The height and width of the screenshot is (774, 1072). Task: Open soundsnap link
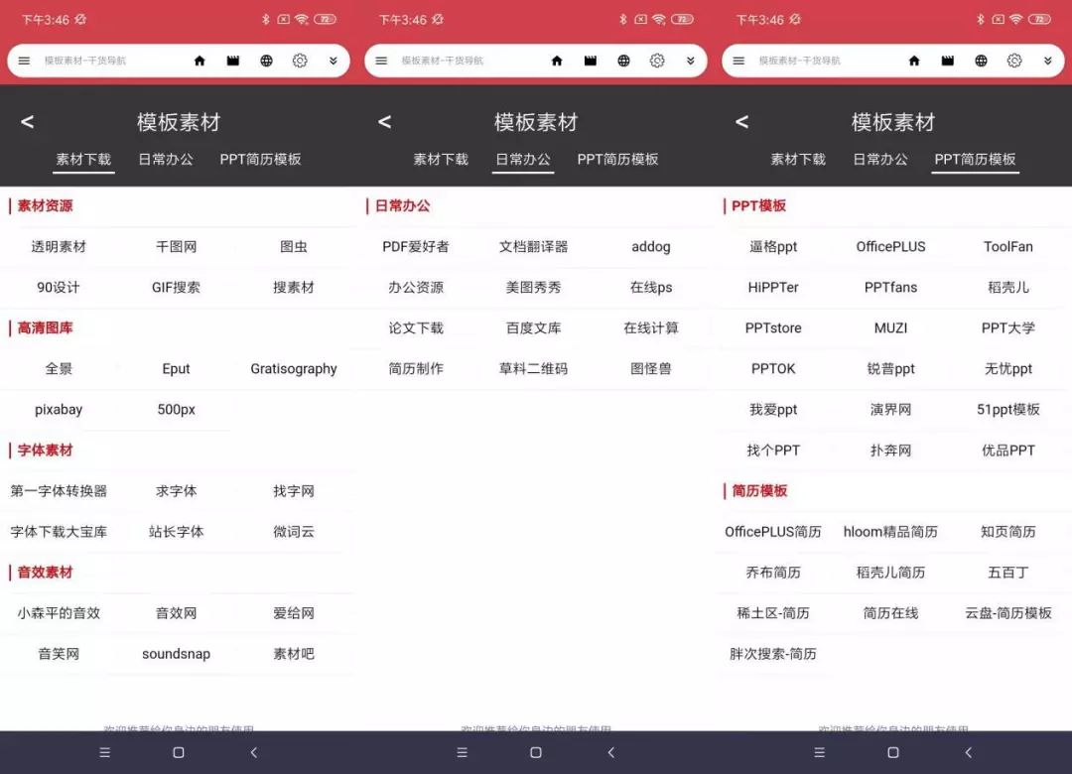tap(177, 654)
